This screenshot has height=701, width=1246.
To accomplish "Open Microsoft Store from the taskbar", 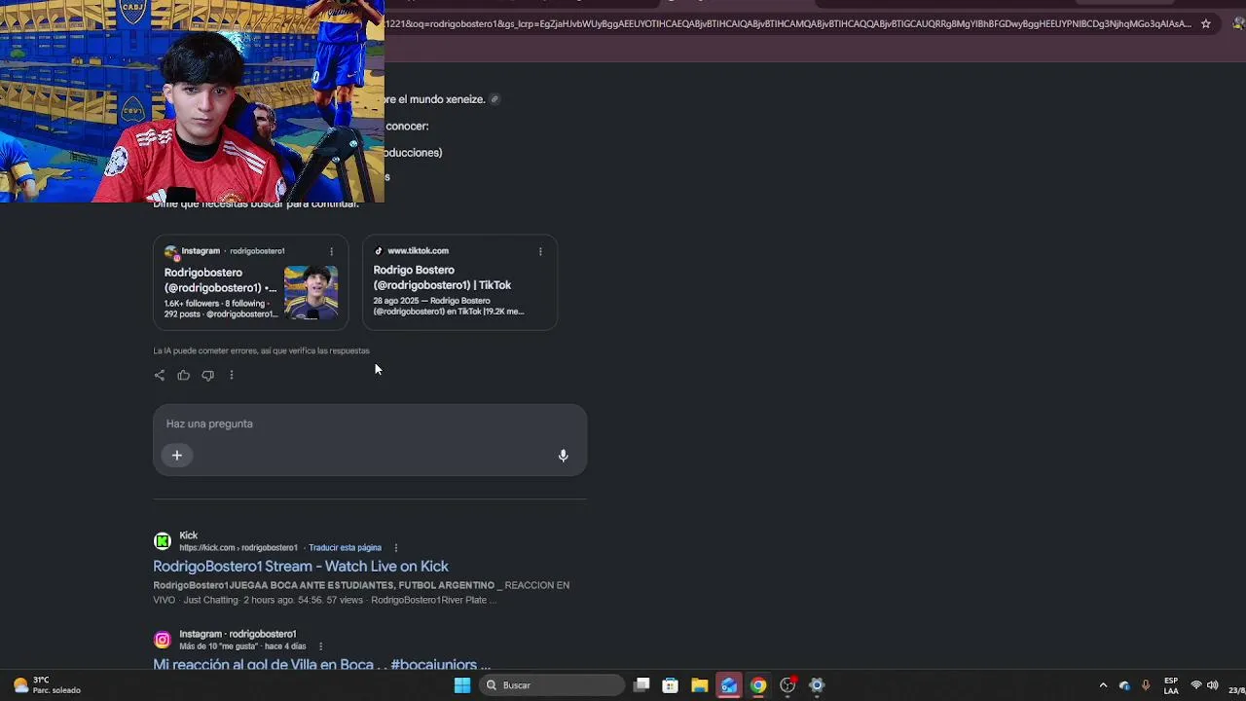I will [671, 685].
